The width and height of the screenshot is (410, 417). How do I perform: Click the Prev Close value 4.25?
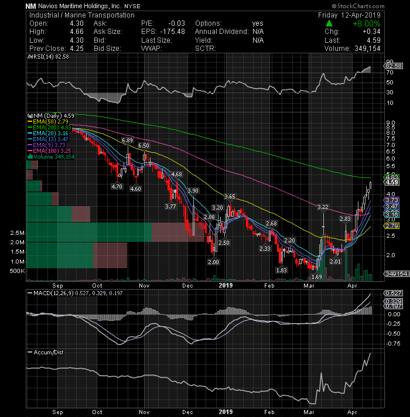tap(77, 49)
